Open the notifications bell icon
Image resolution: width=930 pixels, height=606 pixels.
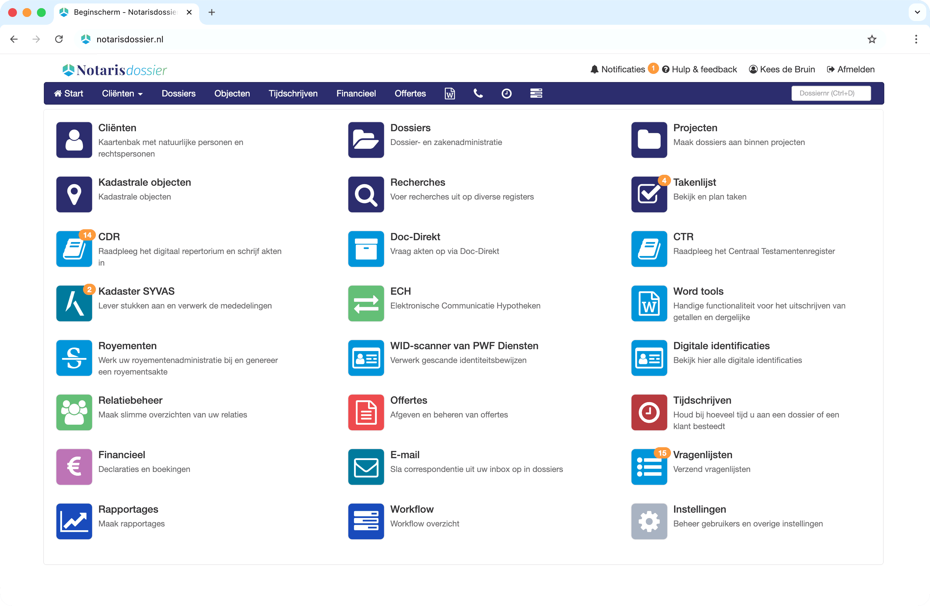(x=594, y=69)
